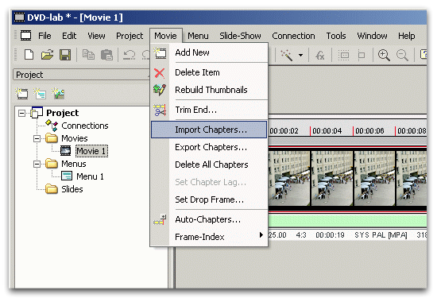The height and width of the screenshot is (302, 437).
Task: Click timeline marker at 00:00:06
Action: tap(369, 131)
